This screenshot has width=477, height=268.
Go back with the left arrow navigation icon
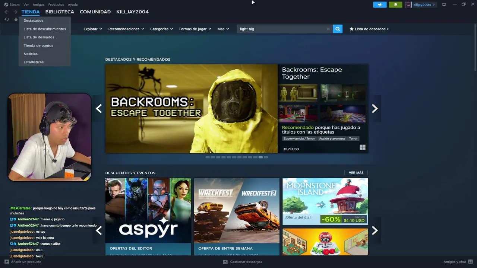[7, 12]
